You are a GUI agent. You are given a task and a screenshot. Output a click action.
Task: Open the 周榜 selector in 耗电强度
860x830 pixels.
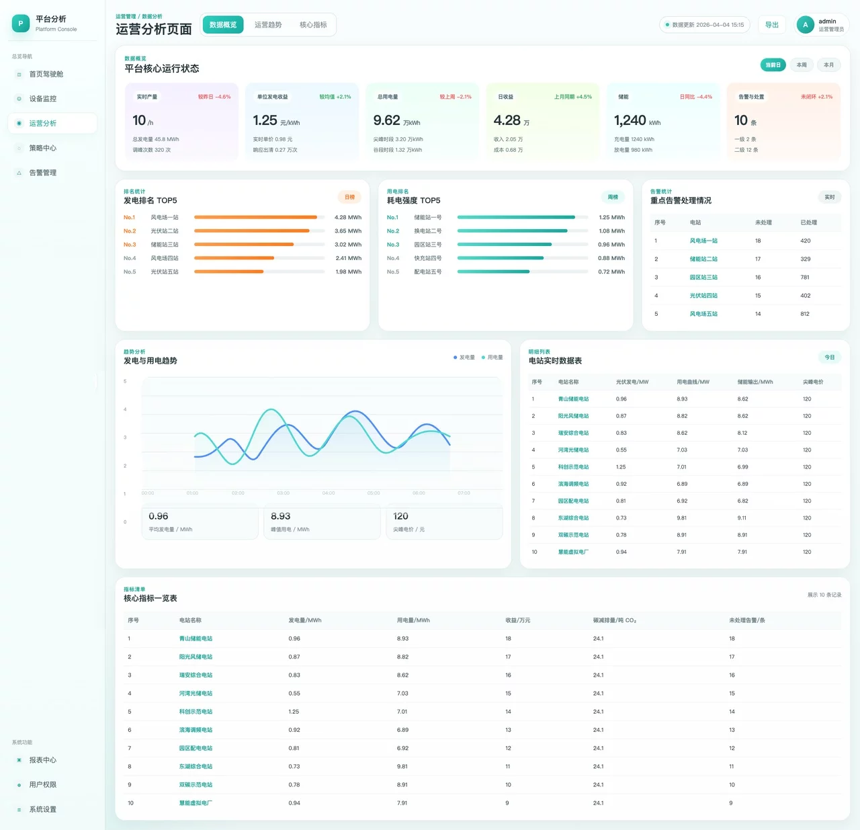click(613, 197)
